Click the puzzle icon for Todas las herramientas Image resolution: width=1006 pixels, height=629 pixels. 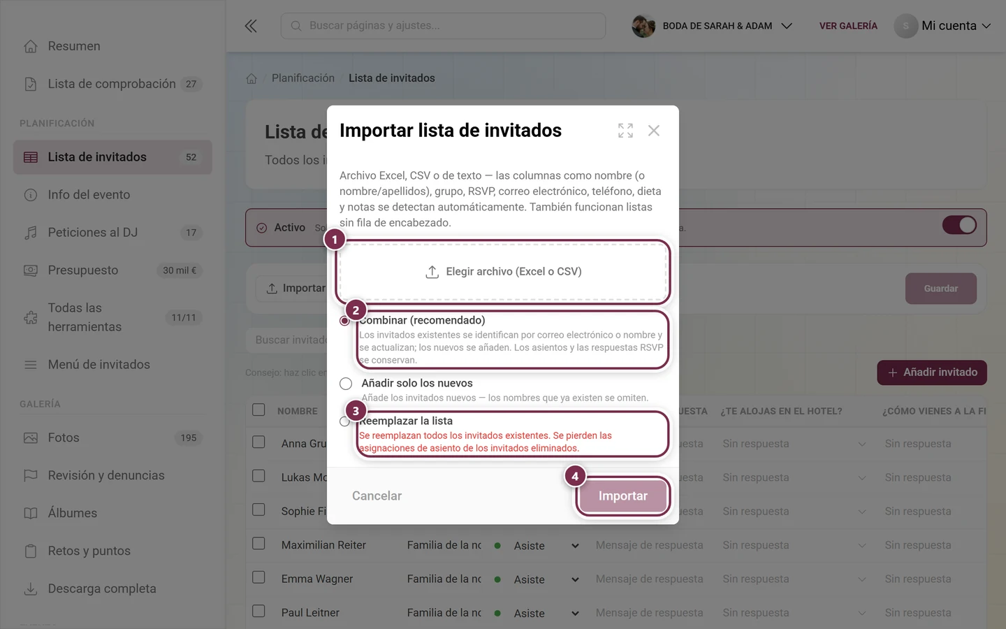[x=31, y=317]
